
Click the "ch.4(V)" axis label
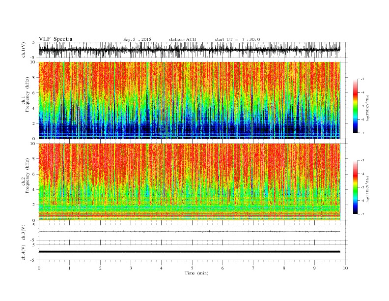[x=24, y=252]
